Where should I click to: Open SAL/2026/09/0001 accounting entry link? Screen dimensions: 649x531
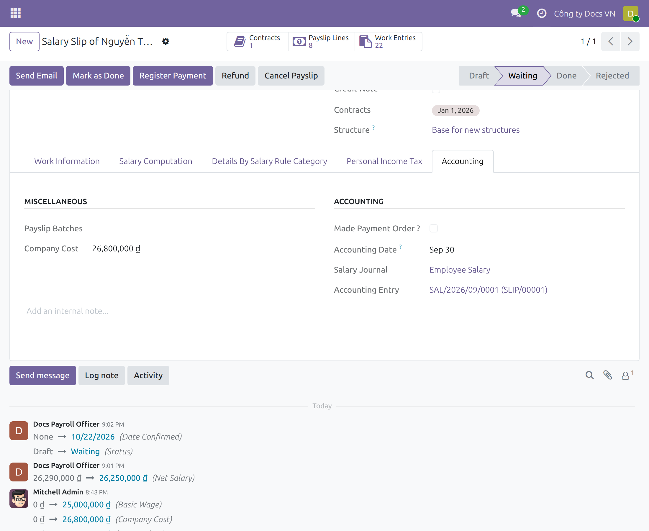pyautogui.click(x=488, y=290)
